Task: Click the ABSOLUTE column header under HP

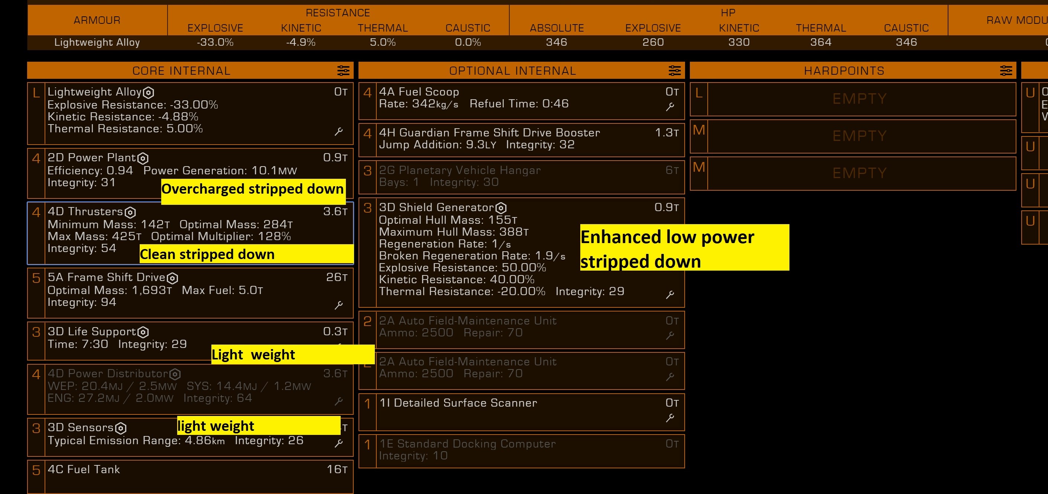Action: [557, 28]
